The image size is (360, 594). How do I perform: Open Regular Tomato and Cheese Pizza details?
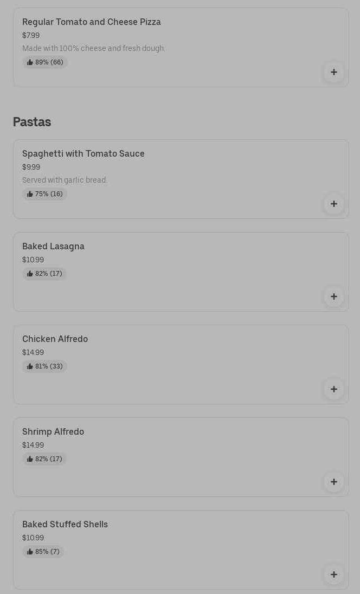click(x=92, y=22)
